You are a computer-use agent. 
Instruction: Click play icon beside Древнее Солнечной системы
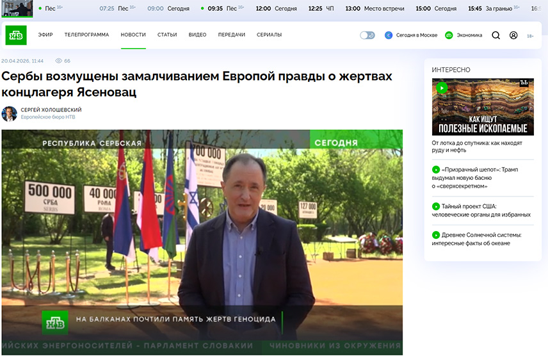click(436, 234)
